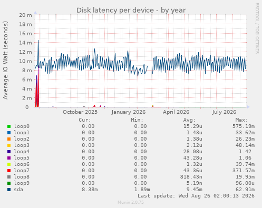Click sda maximum value 62.91m
This screenshot has width=262, height=208.
(245, 190)
